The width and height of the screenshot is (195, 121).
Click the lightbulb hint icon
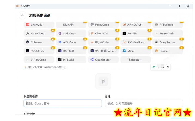click(25, 67)
